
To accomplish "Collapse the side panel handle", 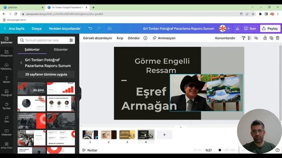I will (x=80, y=93).
